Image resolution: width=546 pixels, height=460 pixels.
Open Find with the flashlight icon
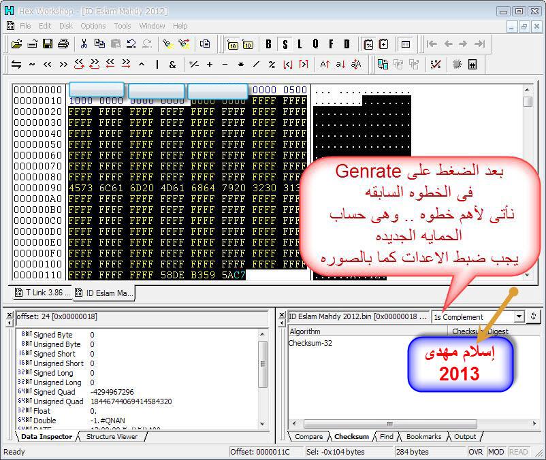[168, 44]
